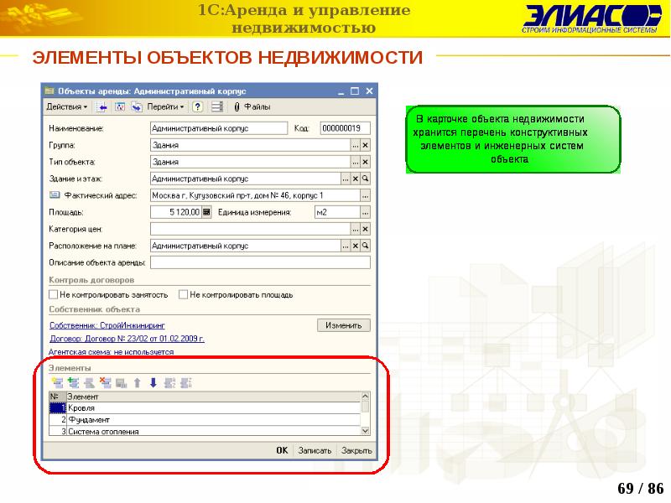The height and width of the screenshot is (503, 671).
Task: Open Действия dropdown menu
Action: coord(67,107)
